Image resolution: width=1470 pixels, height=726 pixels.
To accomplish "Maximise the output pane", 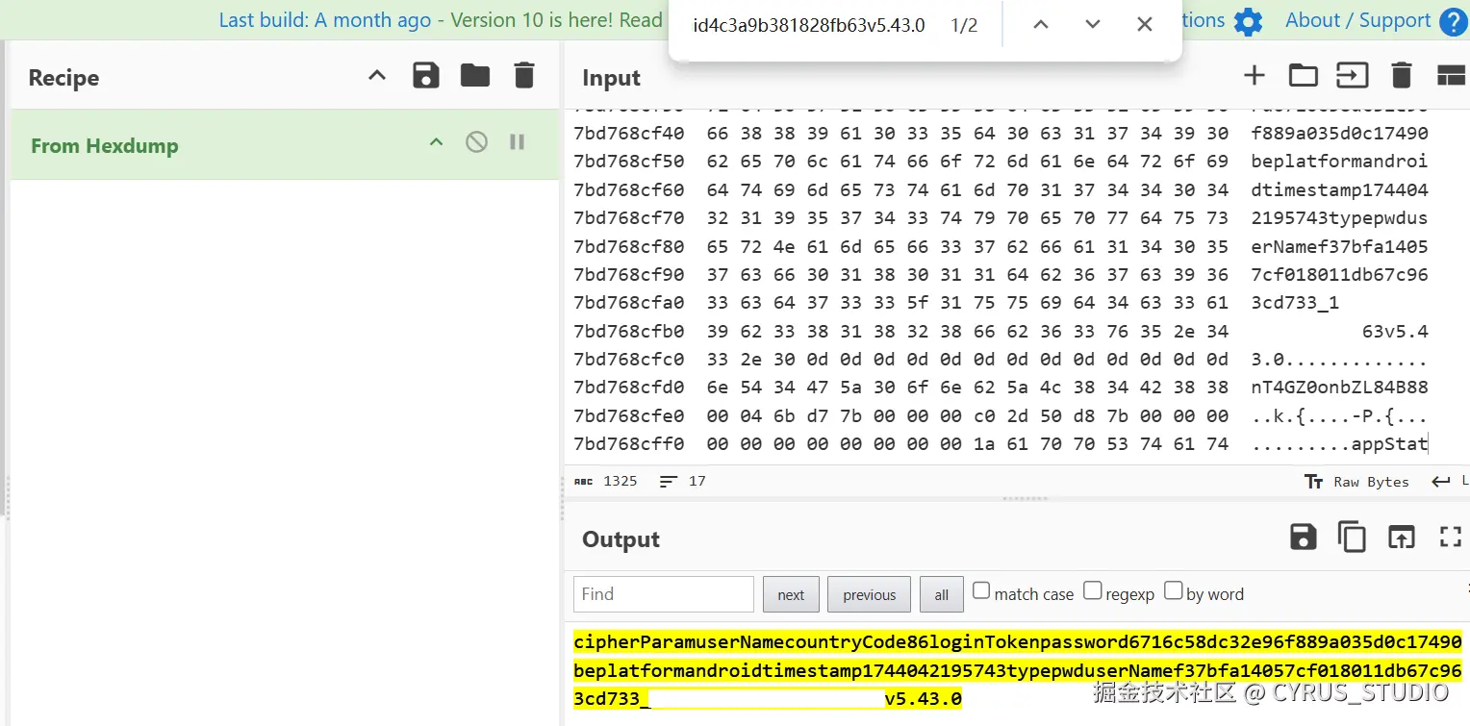I will [1451, 538].
